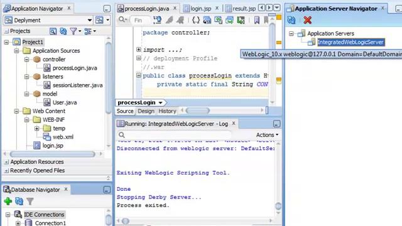Select the Source view tab
Viewport: 402px width, 226px height.
coord(125,111)
